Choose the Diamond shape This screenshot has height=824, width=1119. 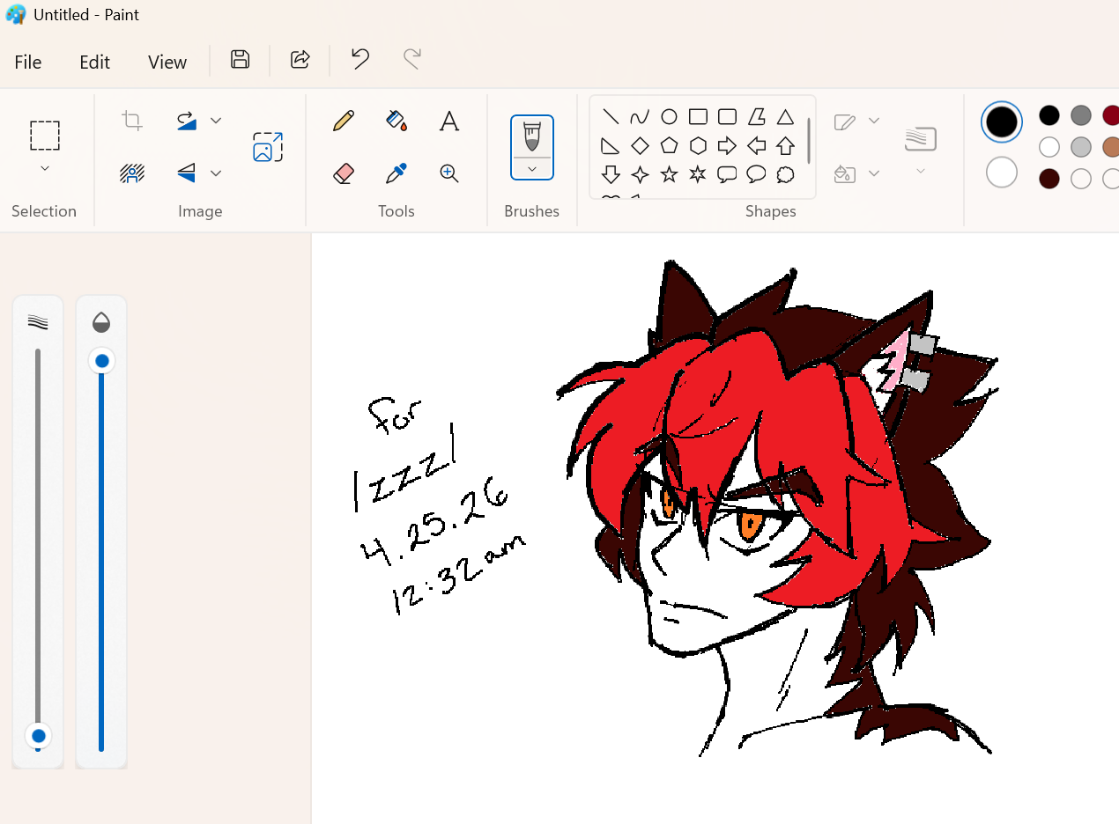click(640, 146)
